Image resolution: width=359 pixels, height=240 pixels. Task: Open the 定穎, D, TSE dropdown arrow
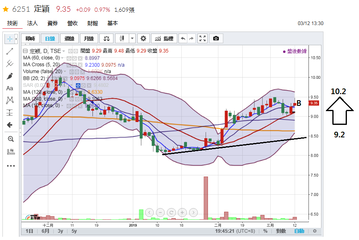pos(64,51)
